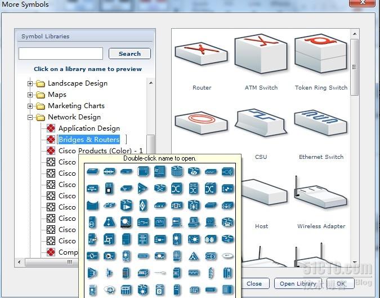
Task: Select the Bridges & Routers library
Action: pyautogui.click(x=89, y=139)
